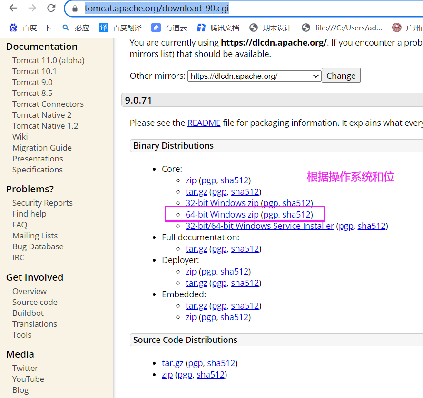Screen dimensions: 423x398
Task: Open Translations link
Action: 35,324
